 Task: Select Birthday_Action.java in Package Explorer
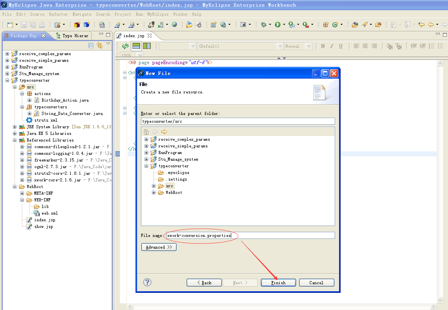[x=65, y=100]
